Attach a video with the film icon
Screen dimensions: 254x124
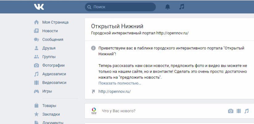click(239, 111)
